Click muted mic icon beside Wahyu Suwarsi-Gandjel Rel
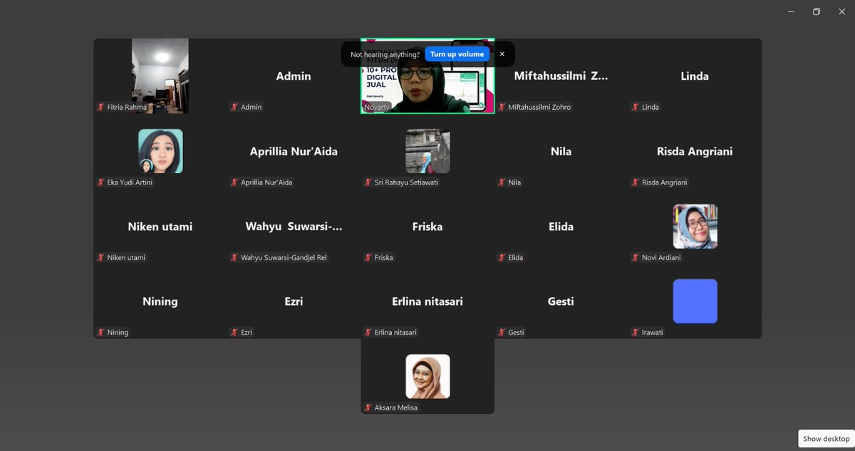855x451 pixels. pos(234,257)
